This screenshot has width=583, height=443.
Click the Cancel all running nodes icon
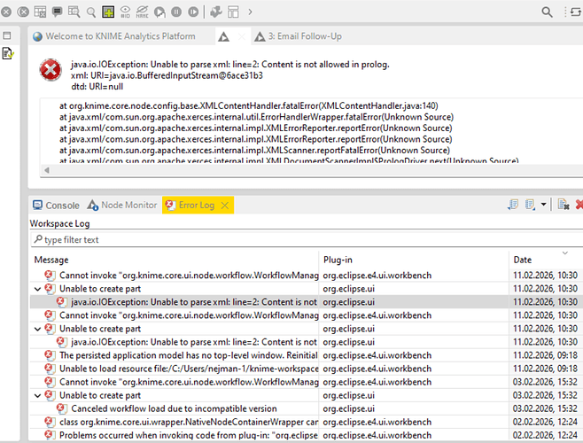[23, 12]
